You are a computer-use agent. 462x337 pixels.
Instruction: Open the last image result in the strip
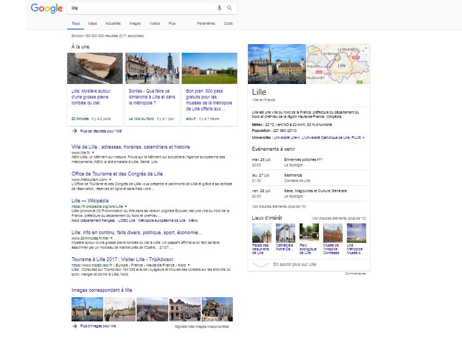pyautogui.click(x=217, y=309)
